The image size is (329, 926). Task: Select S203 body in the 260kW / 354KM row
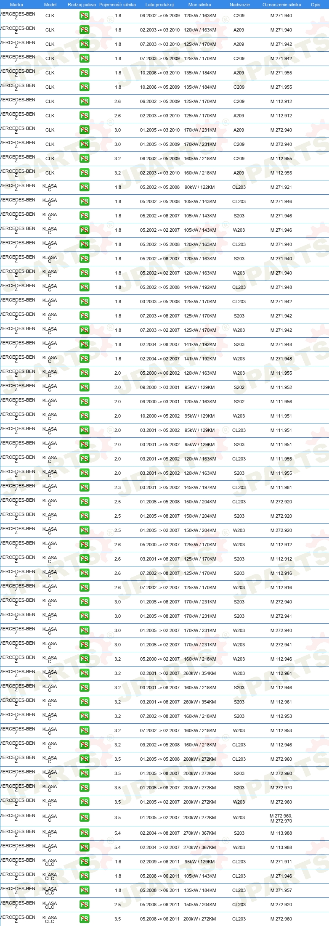coord(239,702)
